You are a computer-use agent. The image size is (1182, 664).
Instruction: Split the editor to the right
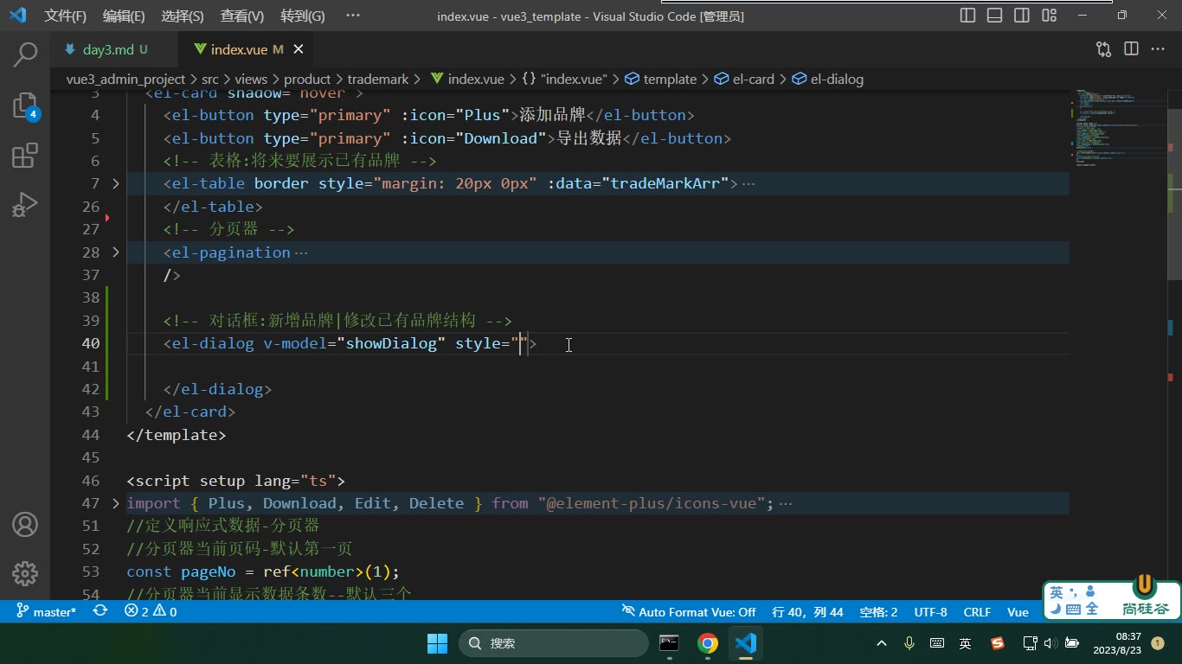1131,49
